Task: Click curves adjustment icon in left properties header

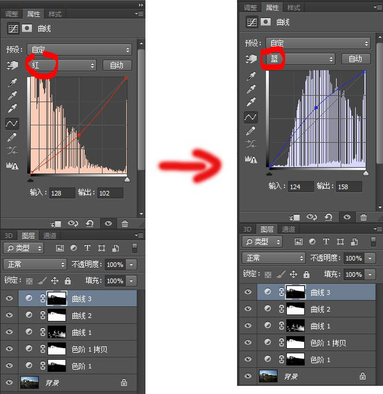Action: [x=13, y=28]
